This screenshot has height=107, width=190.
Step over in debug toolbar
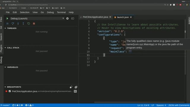pyautogui.click(x=13, y=23)
